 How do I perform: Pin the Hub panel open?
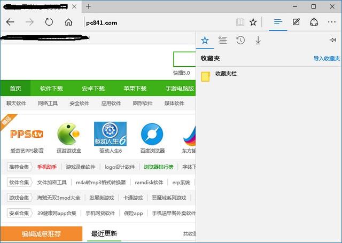point(333,40)
